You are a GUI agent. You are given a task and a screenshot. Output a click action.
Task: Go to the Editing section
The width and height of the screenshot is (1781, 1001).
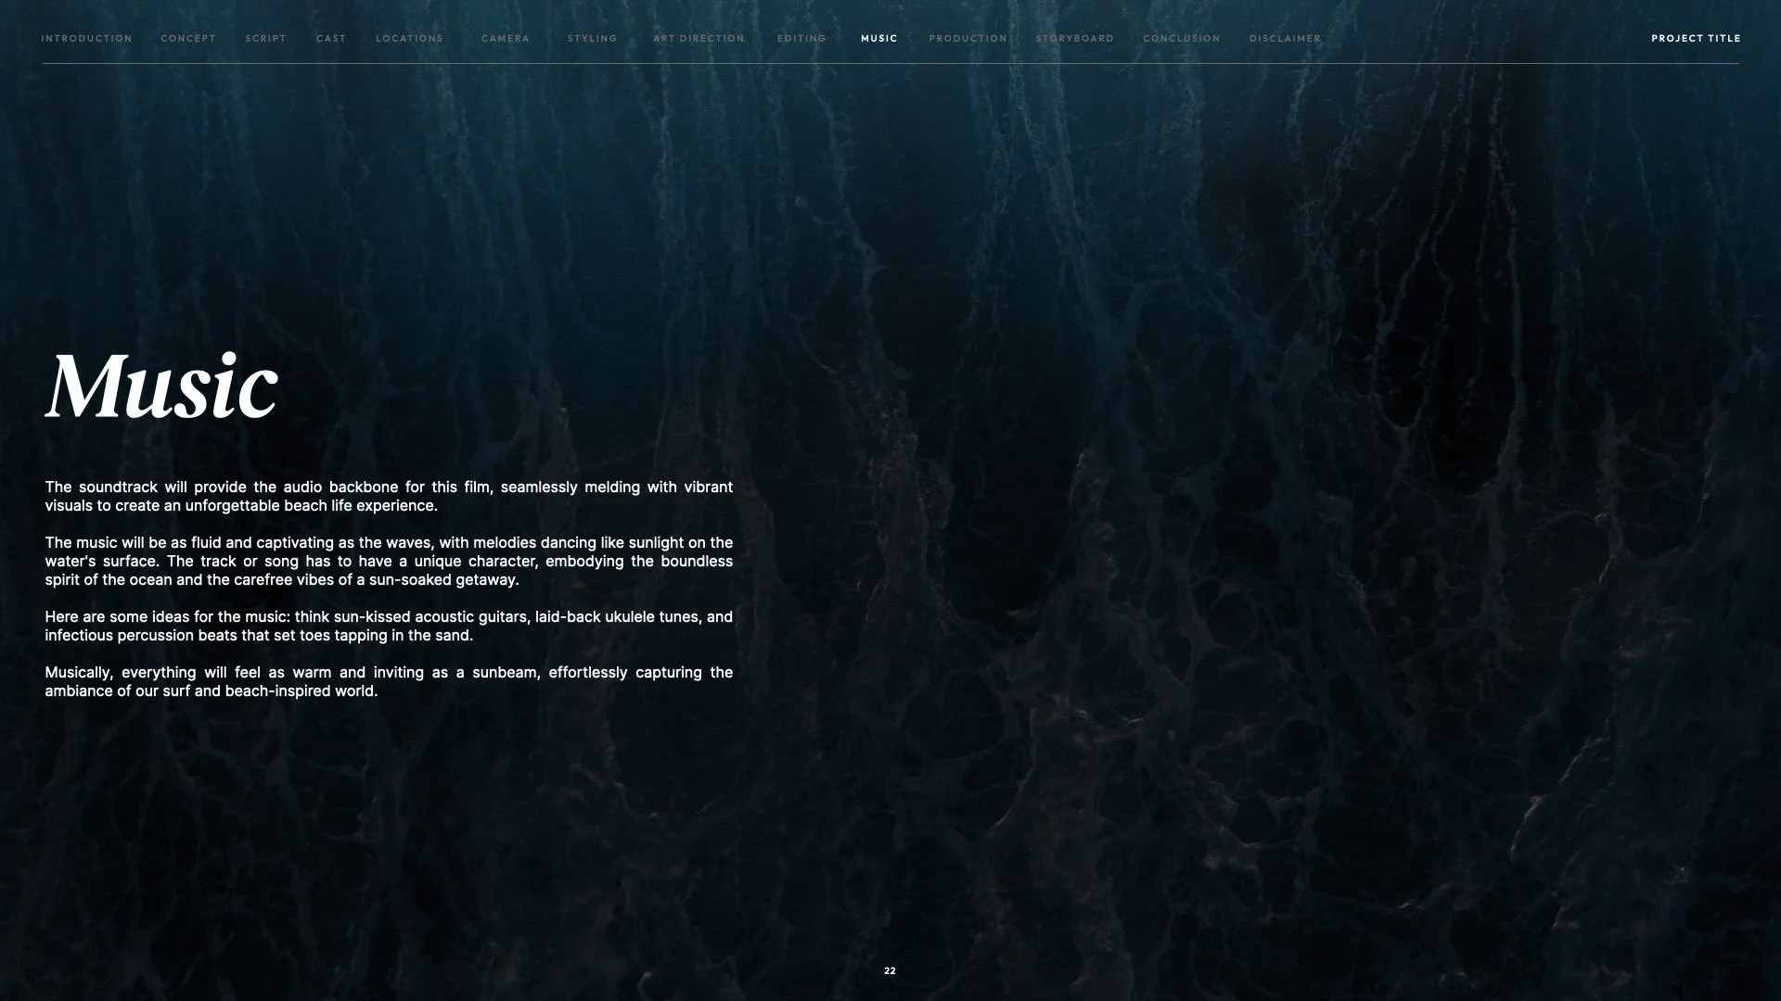tap(801, 39)
